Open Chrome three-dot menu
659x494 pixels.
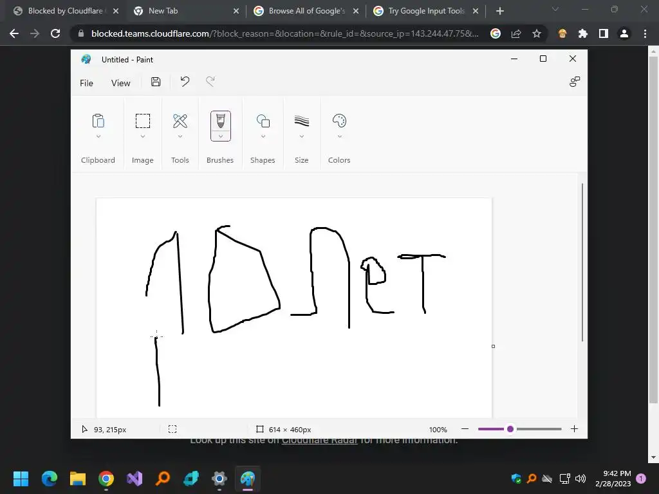(645, 33)
